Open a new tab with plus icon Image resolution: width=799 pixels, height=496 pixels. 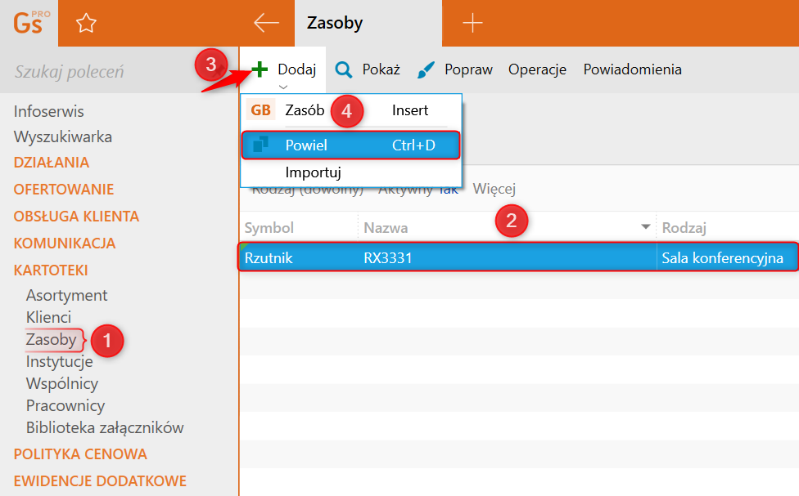pos(472,23)
